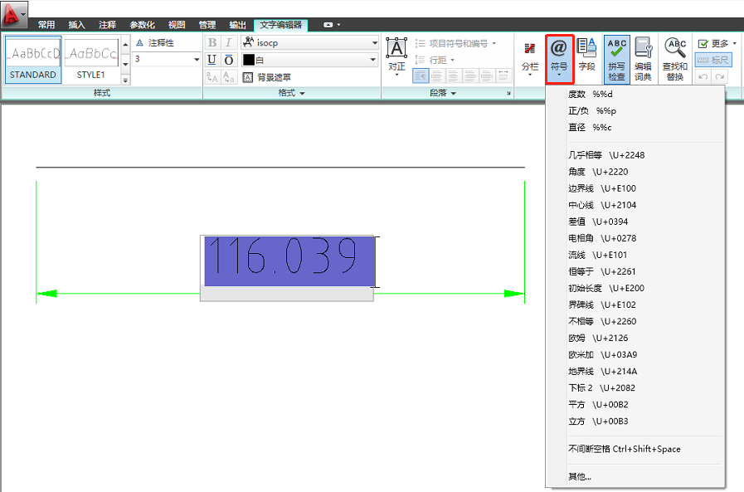
Task: Switch to the 常用 tab
Action: (x=46, y=25)
